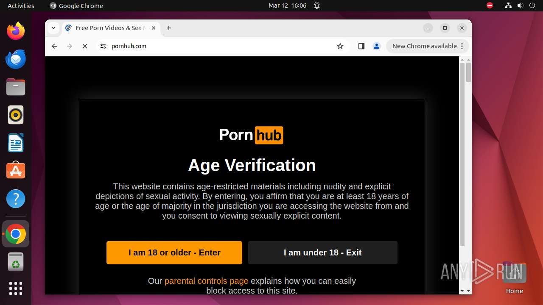This screenshot has height=305, width=543.
Task: Open Firefox from the dock
Action: click(x=16, y=31)
